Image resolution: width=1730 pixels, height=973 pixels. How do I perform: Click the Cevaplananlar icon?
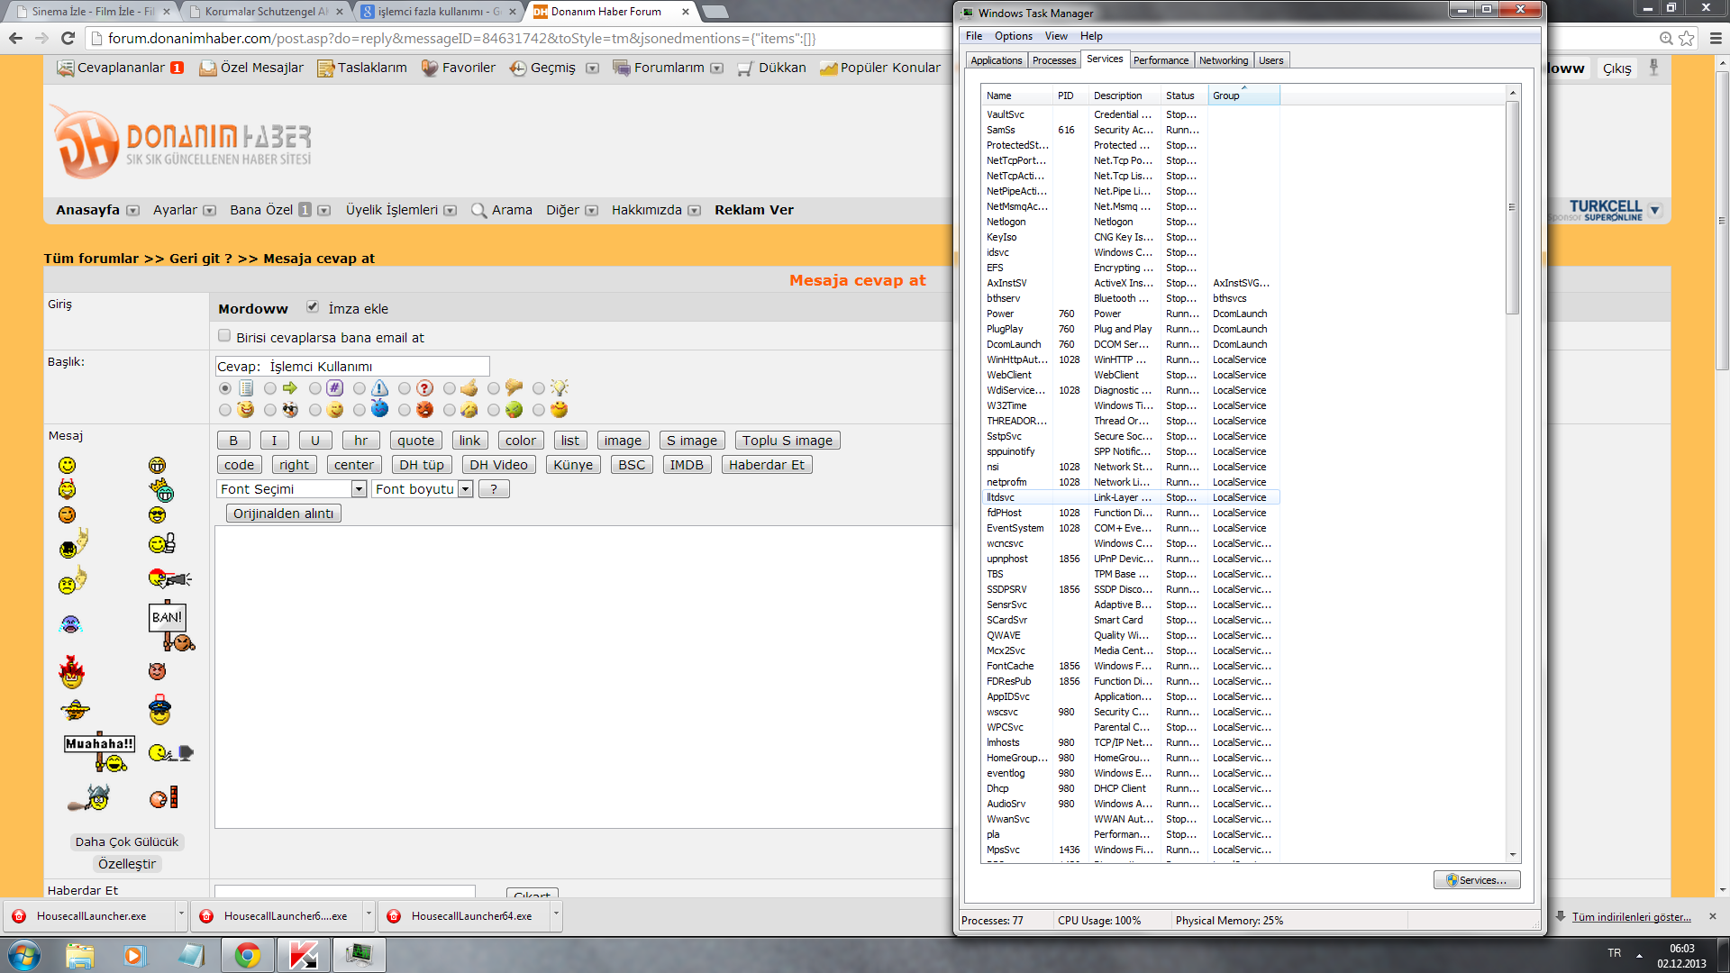[x=65, y=68]
